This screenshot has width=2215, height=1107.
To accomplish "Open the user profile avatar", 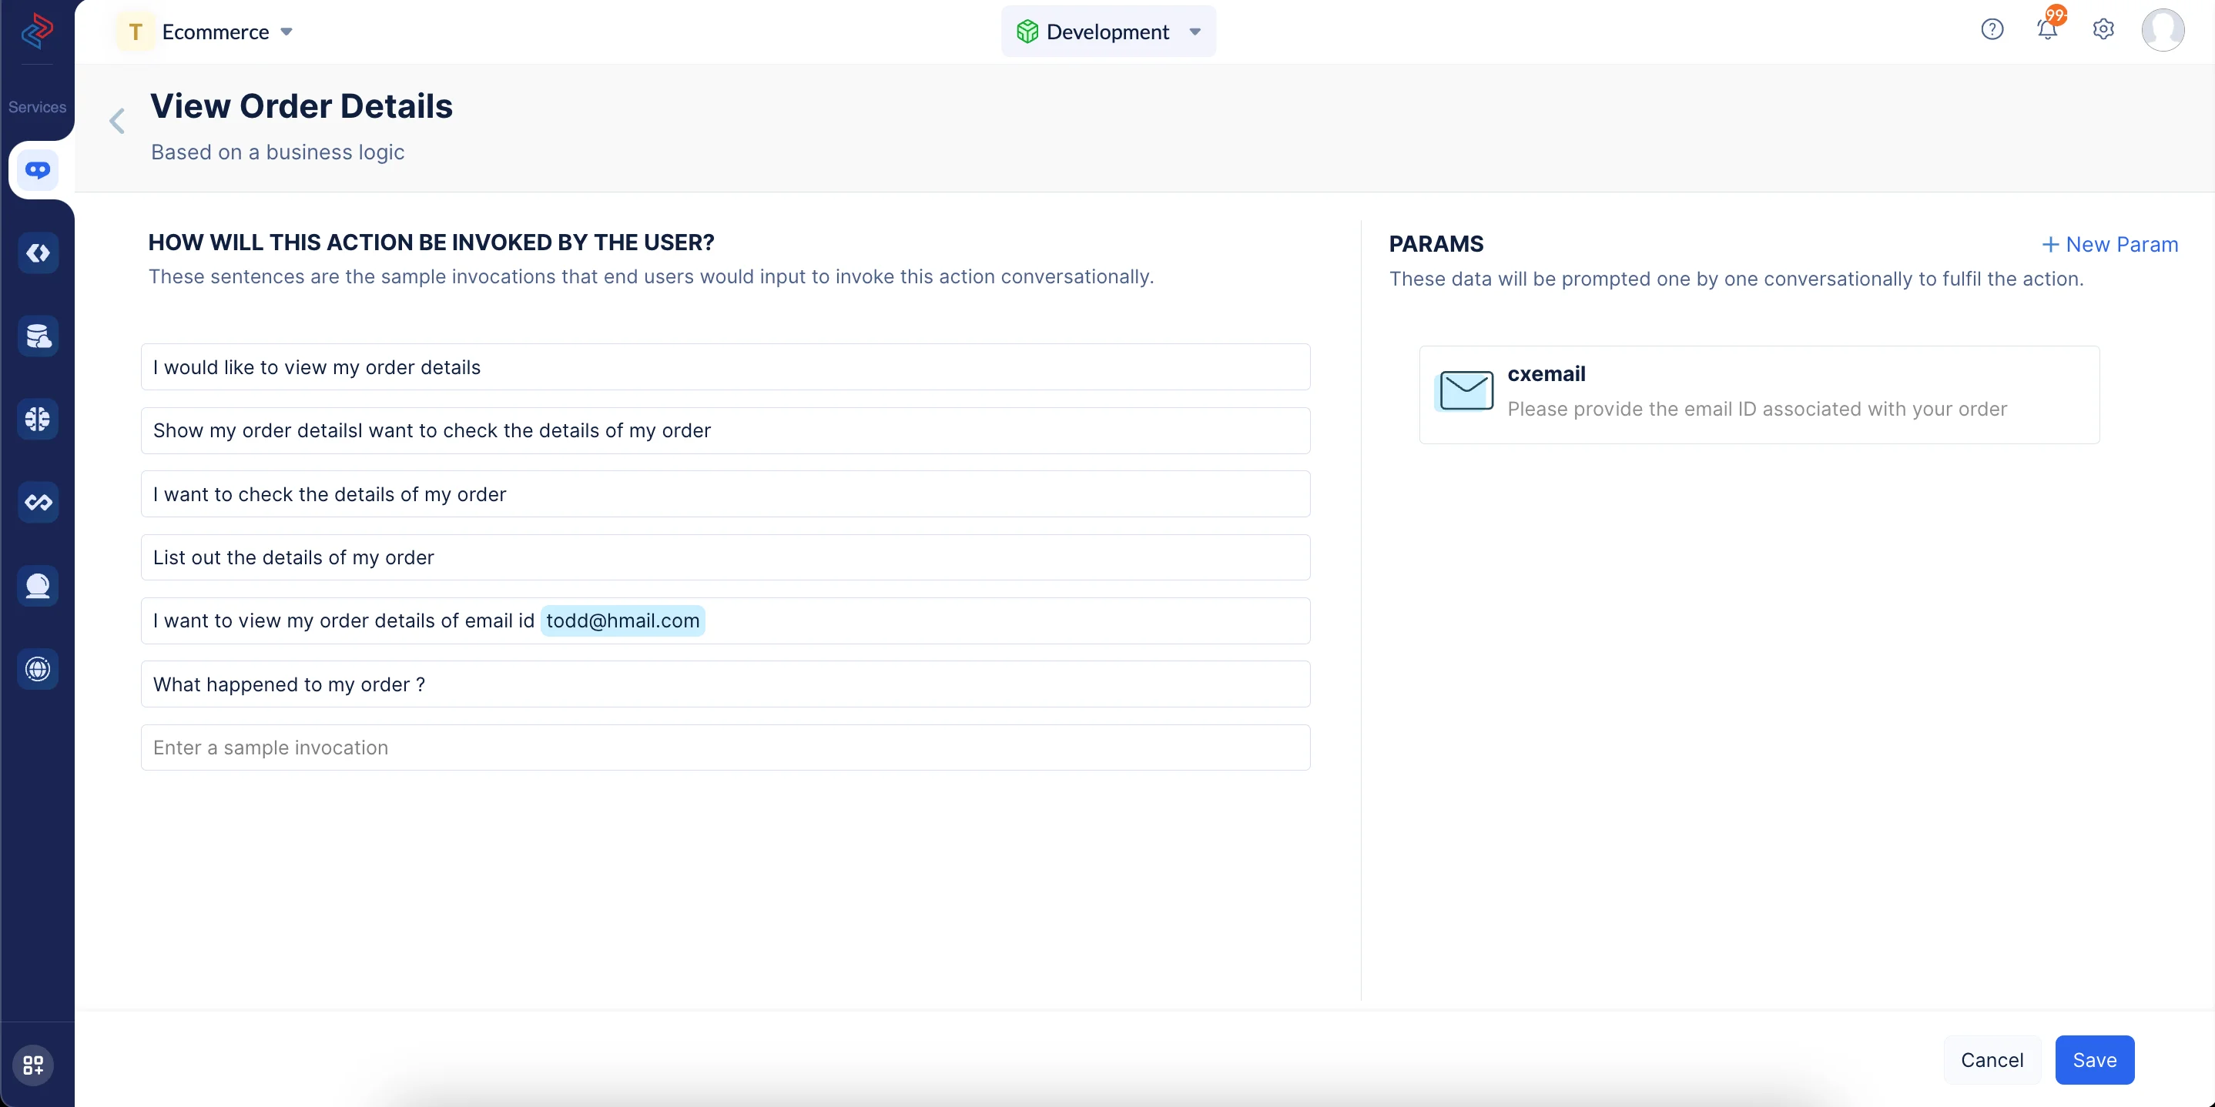I will click(2162, 30).
